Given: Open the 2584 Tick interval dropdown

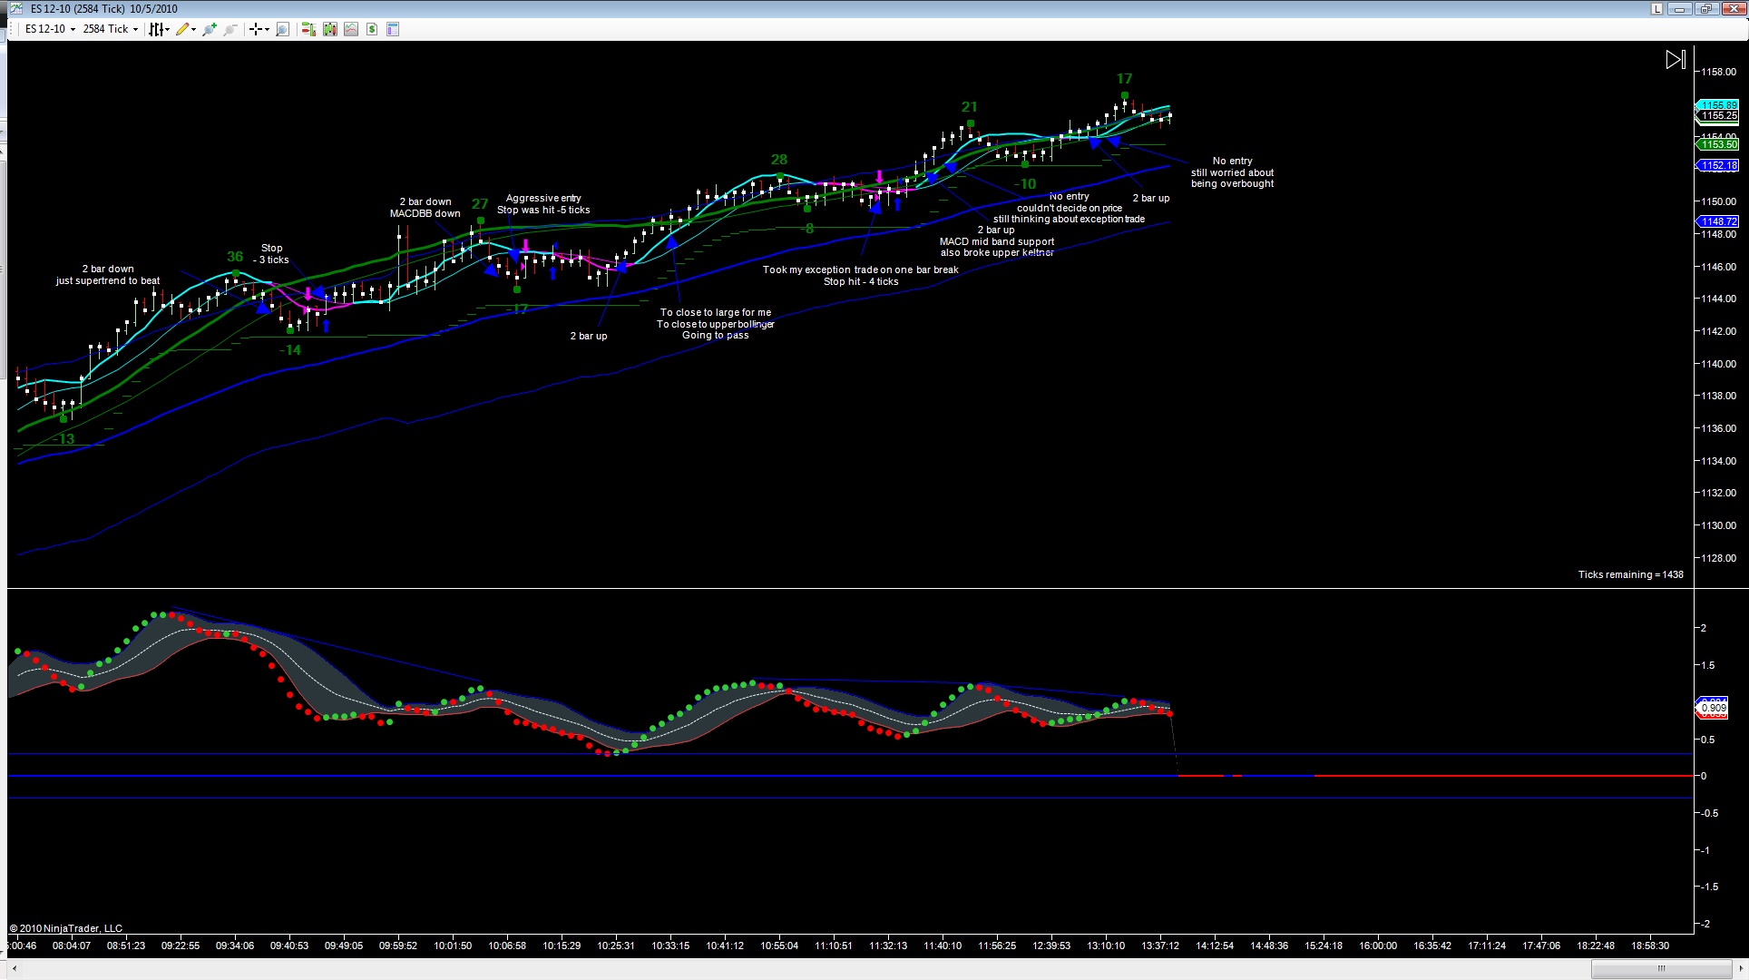Looking at the screenshot, I should coord(111,29).
